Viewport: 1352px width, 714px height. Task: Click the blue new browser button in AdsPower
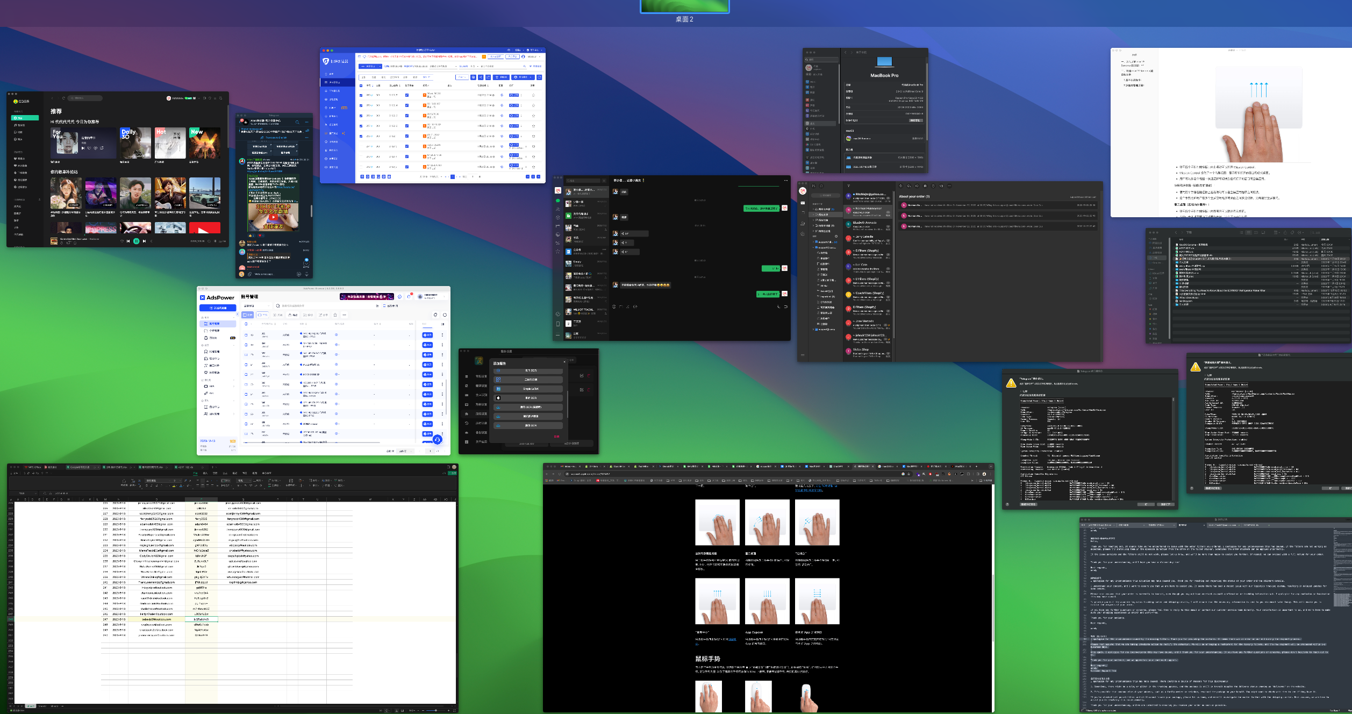(217, 308)
